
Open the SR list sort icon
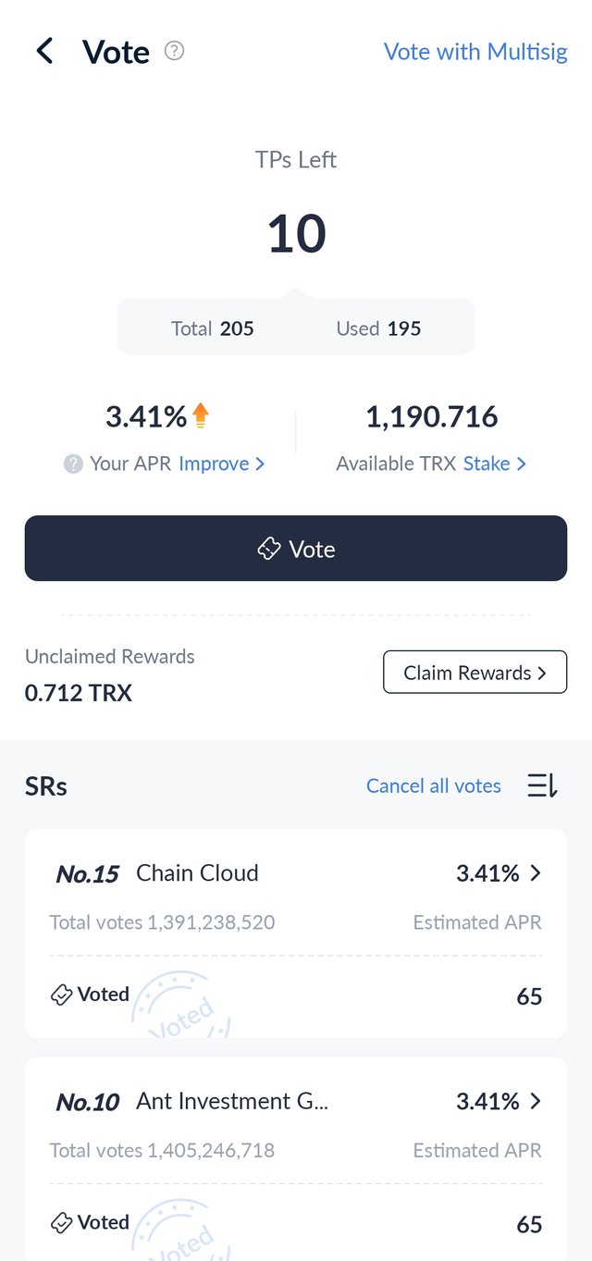(x=542, y=786)
